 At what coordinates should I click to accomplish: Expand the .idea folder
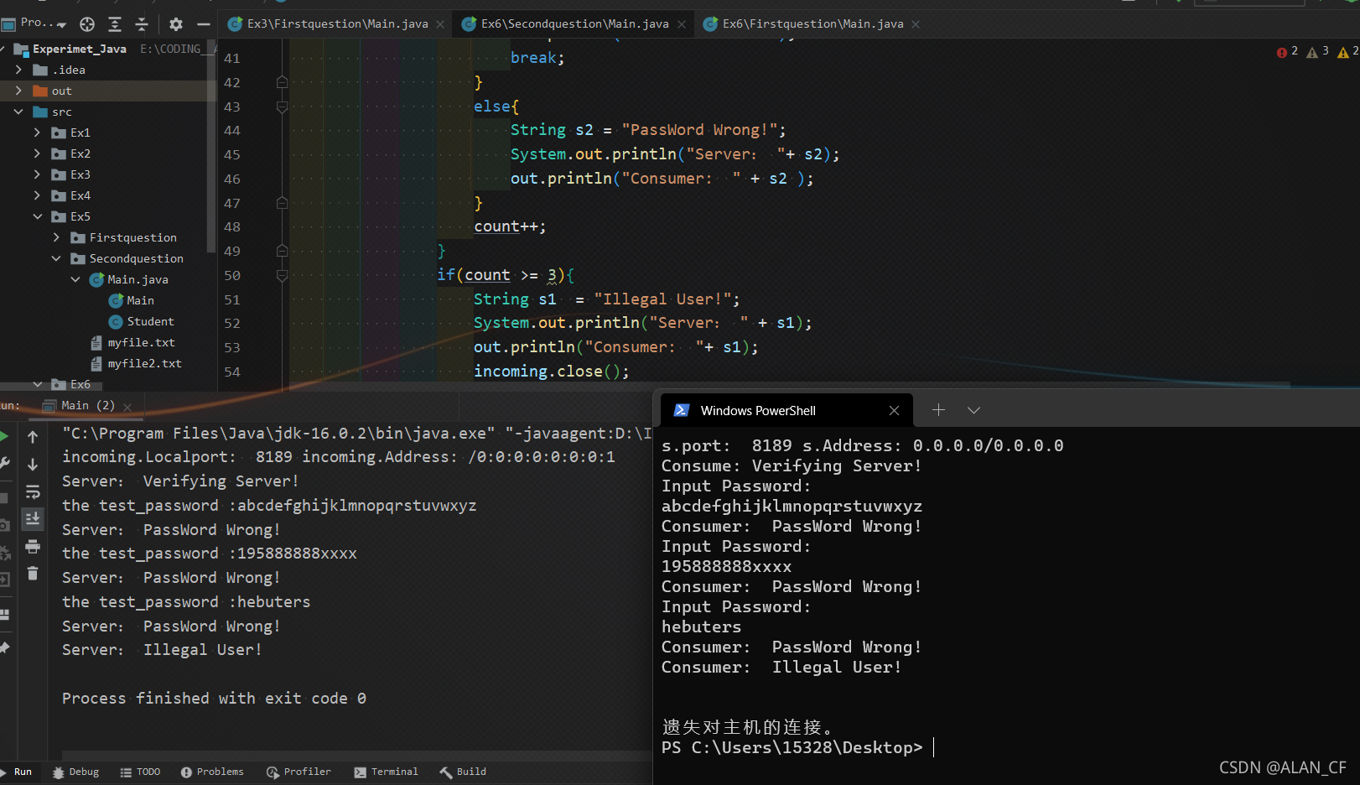point(18,70)
